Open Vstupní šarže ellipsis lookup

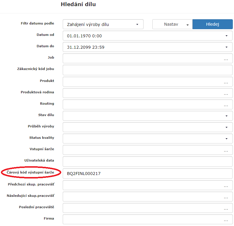(226, 150)
